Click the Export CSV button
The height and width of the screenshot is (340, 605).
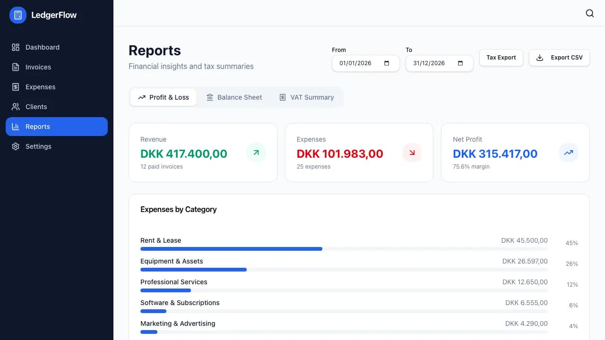[559, 58]
